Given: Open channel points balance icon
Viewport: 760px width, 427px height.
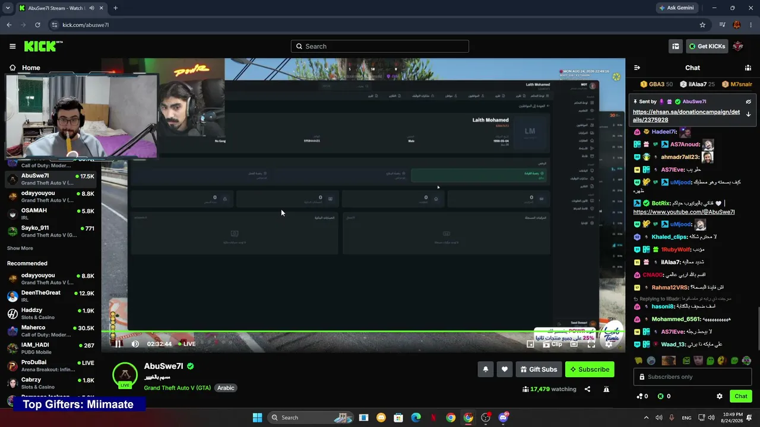Looking at the screenshot, I should click(642, 396).
